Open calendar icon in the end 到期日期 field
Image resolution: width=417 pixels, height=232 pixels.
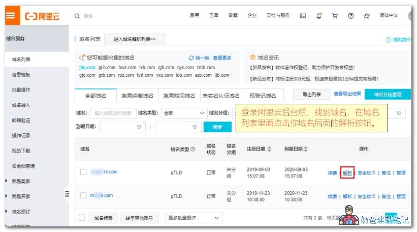coord(195,127)
